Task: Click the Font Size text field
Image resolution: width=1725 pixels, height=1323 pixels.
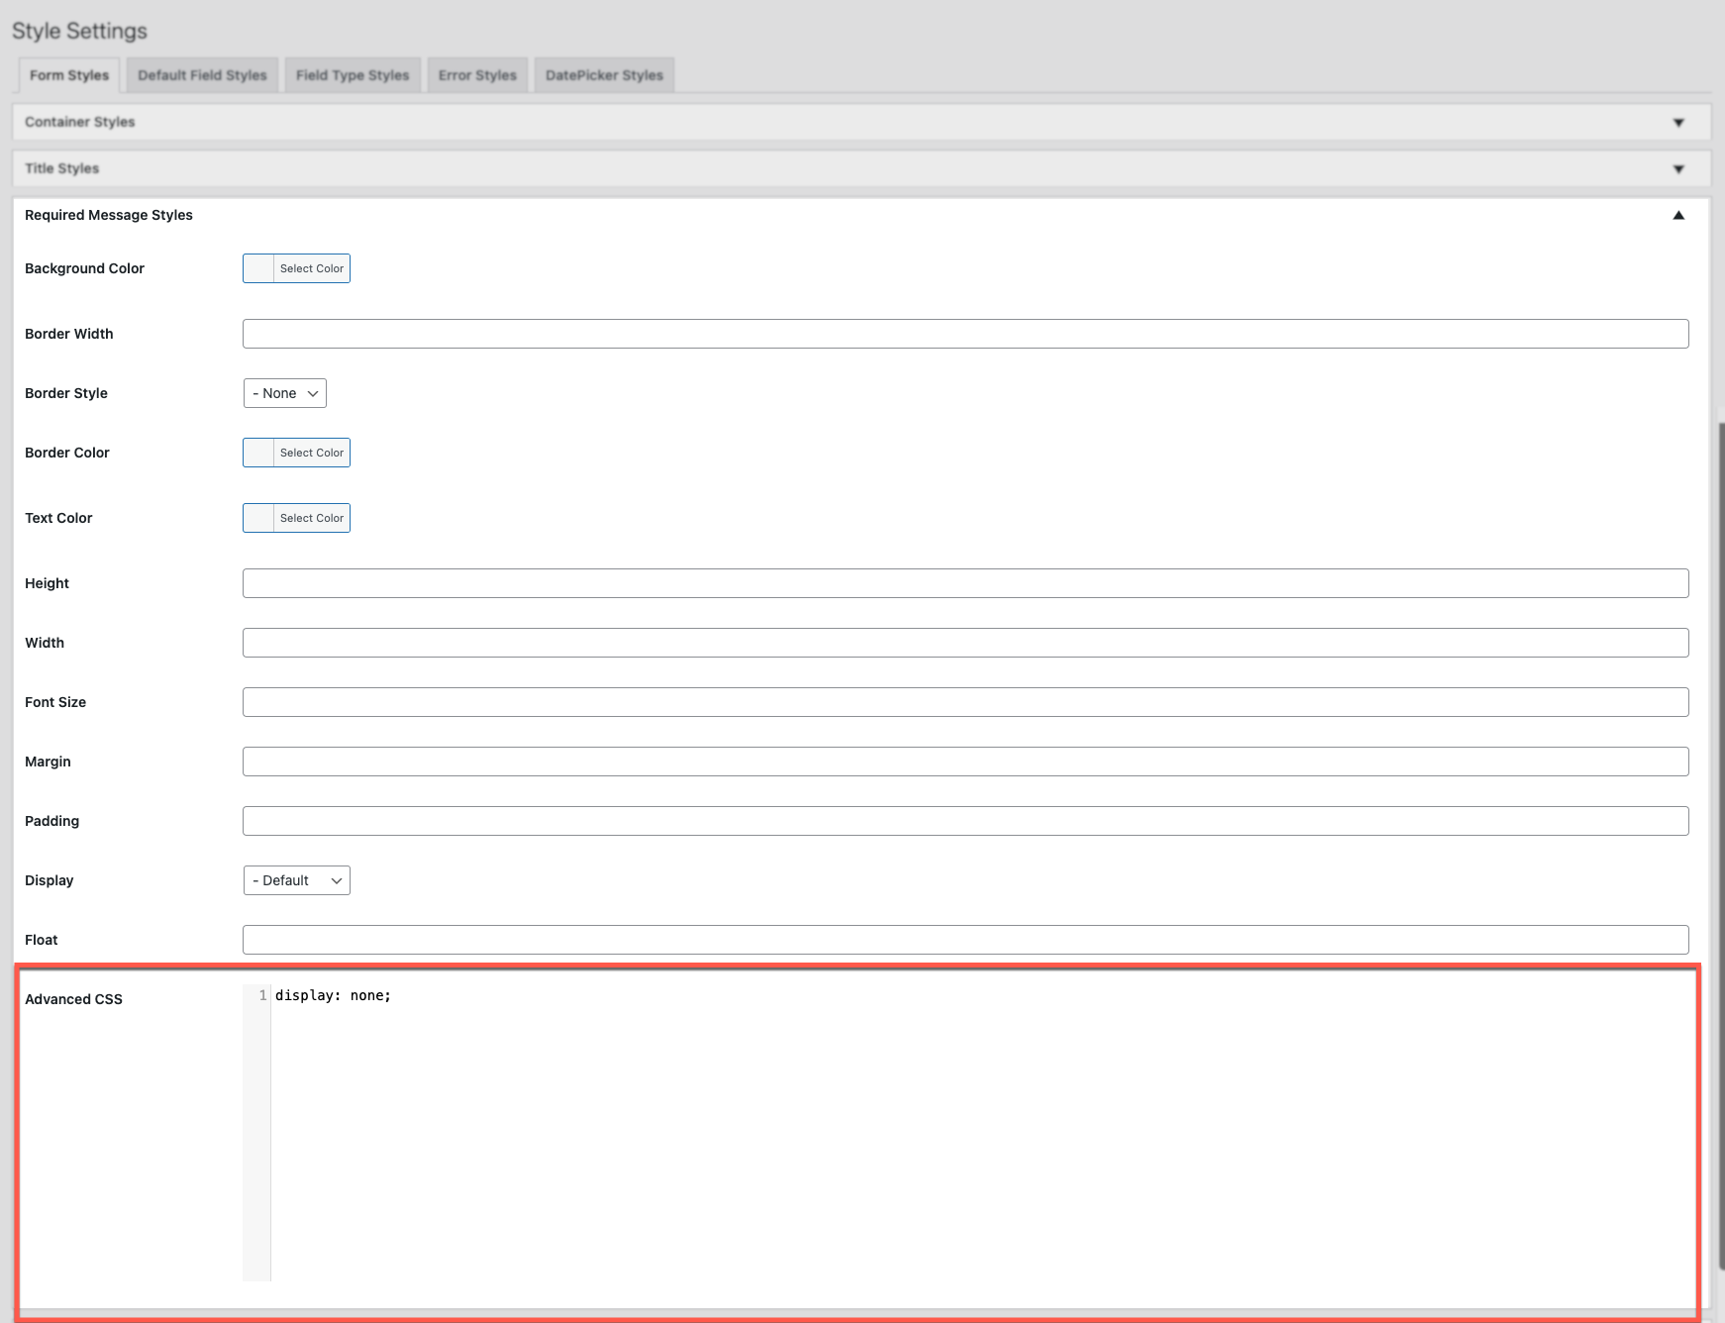Action: click(x=964, y=702)
